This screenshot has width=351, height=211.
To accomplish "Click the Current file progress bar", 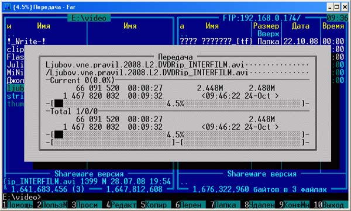I will pyautogui.click(x=177, y=103).
